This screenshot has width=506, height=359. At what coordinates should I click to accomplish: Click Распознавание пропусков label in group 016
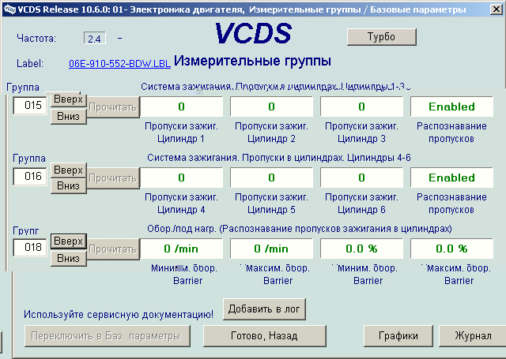point(451,203)
